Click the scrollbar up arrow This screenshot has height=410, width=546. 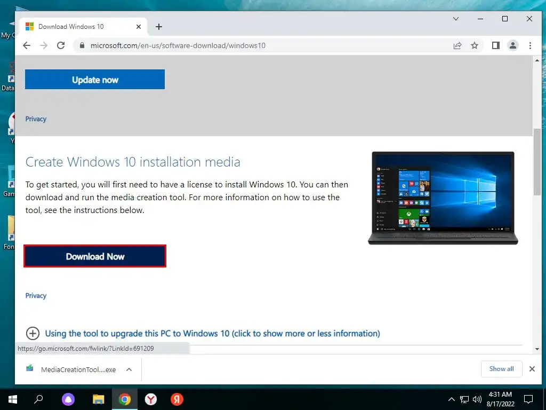(x=537, y=61)
